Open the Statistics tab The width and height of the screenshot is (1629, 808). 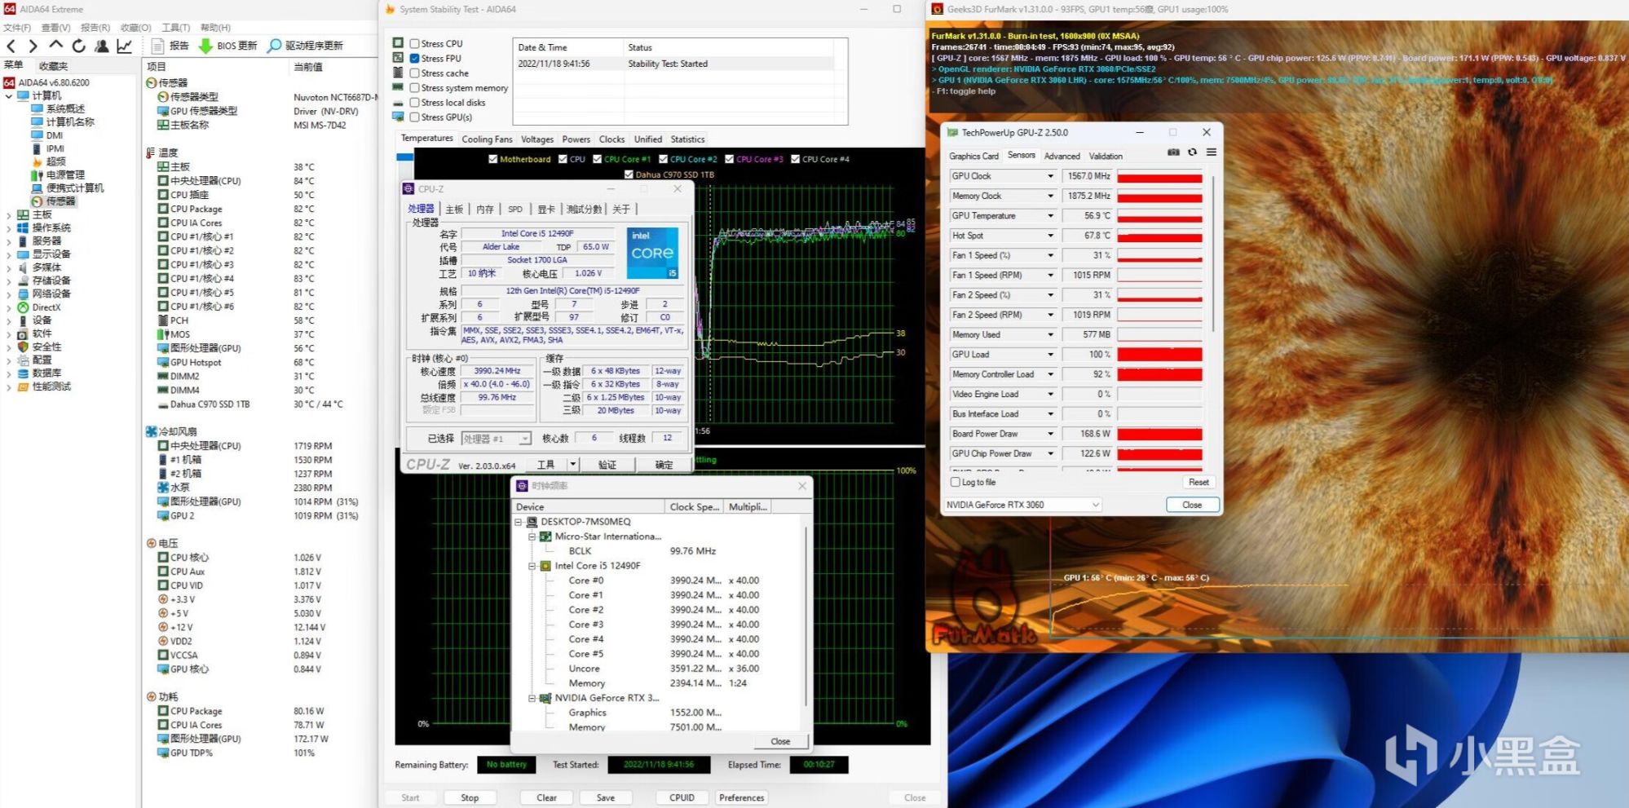[687, 139]
